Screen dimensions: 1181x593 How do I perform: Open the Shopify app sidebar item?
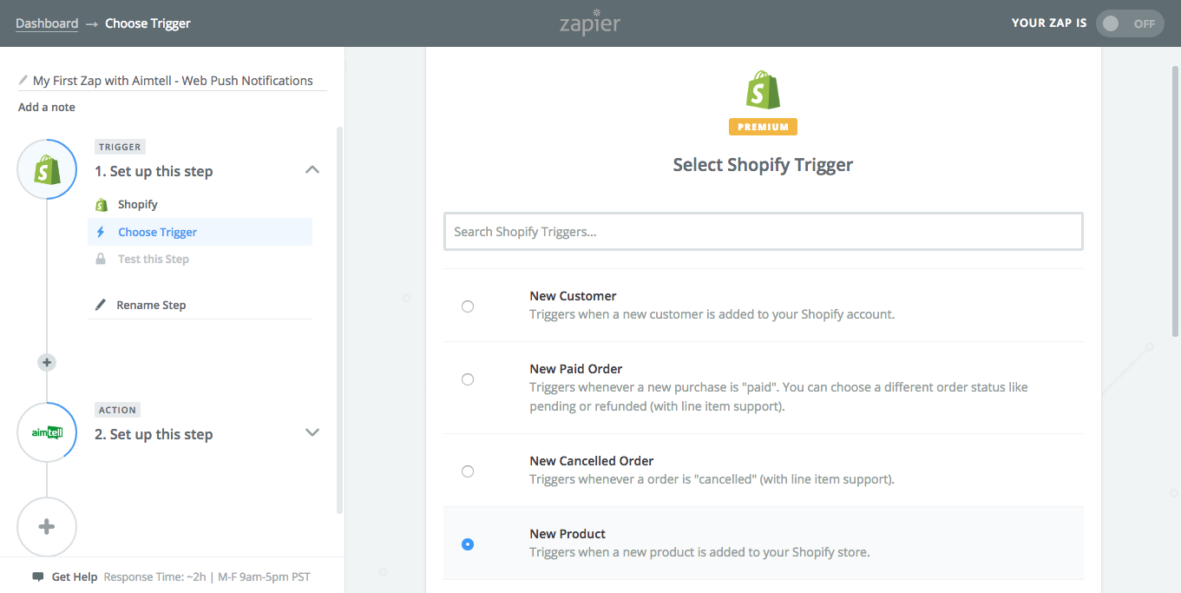pyautogui.click(x=137, y=204)
